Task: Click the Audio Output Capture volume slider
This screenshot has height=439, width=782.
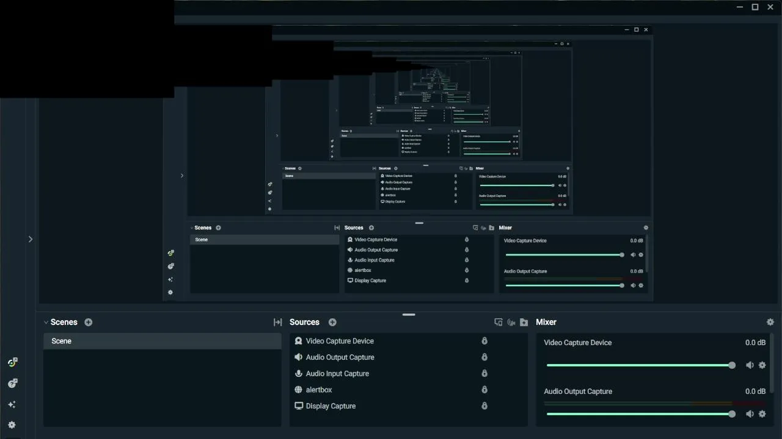Action: click(640, 414)
